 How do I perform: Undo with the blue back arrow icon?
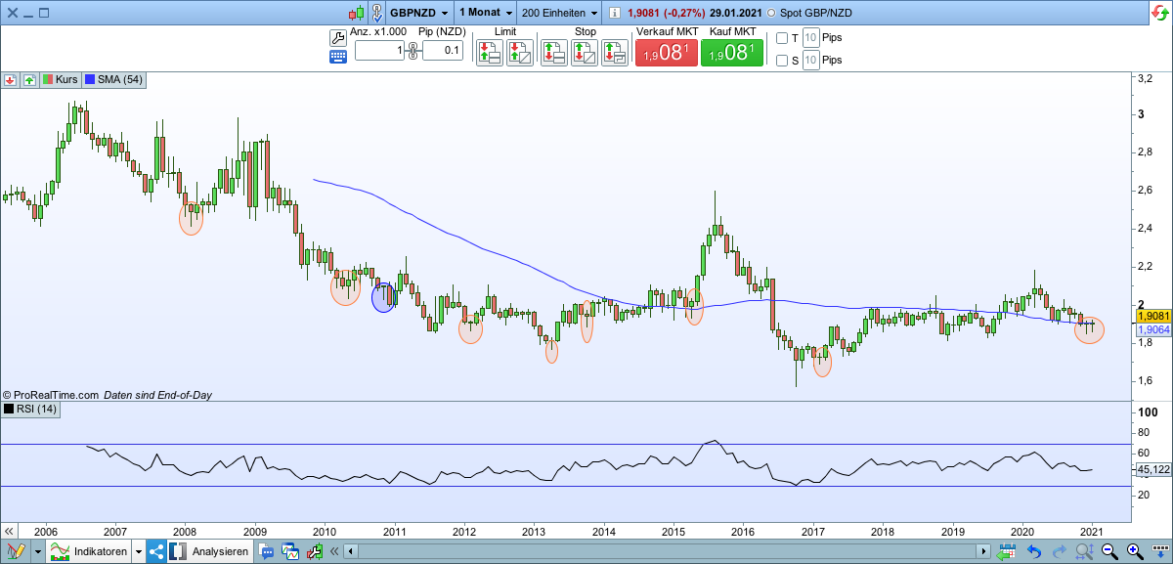pos(1034,548)
